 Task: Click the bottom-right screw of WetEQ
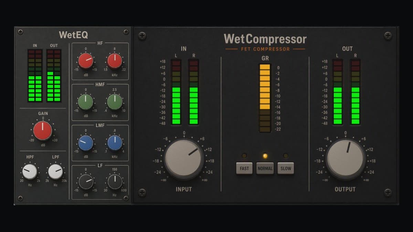126,198
